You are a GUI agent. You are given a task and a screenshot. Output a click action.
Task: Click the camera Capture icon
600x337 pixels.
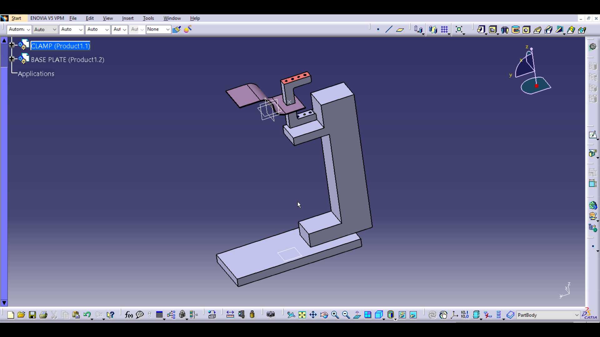(x=271, y=315)
